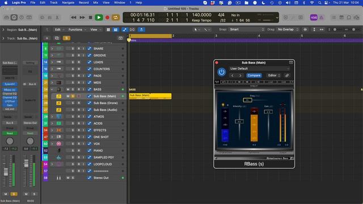The image size is (363, 204).
Task: Open the Edit menu in Tracks area
Action: click(59, 29)
